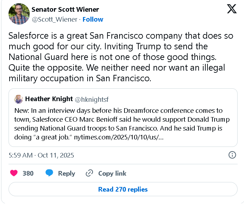This screenshot has width=244, height=204.
Task: Click the blue reply bubble icon
Action: tap(49, 173)
